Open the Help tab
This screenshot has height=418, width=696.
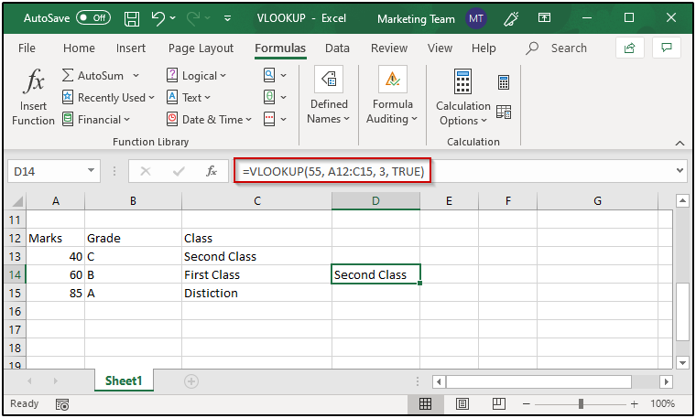pyautogui.click(x=484, y=48)
